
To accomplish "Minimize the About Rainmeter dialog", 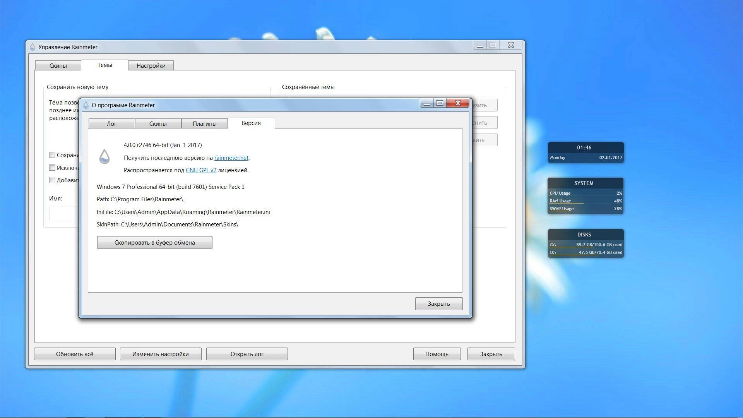I will click(x=427, y=103).
